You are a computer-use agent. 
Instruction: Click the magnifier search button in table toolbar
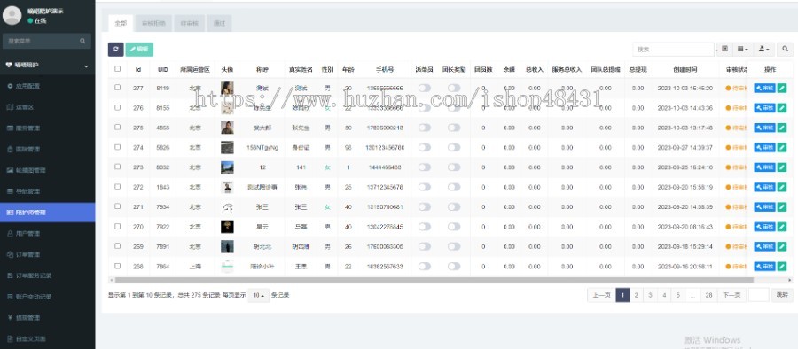[x=786, y=50]
